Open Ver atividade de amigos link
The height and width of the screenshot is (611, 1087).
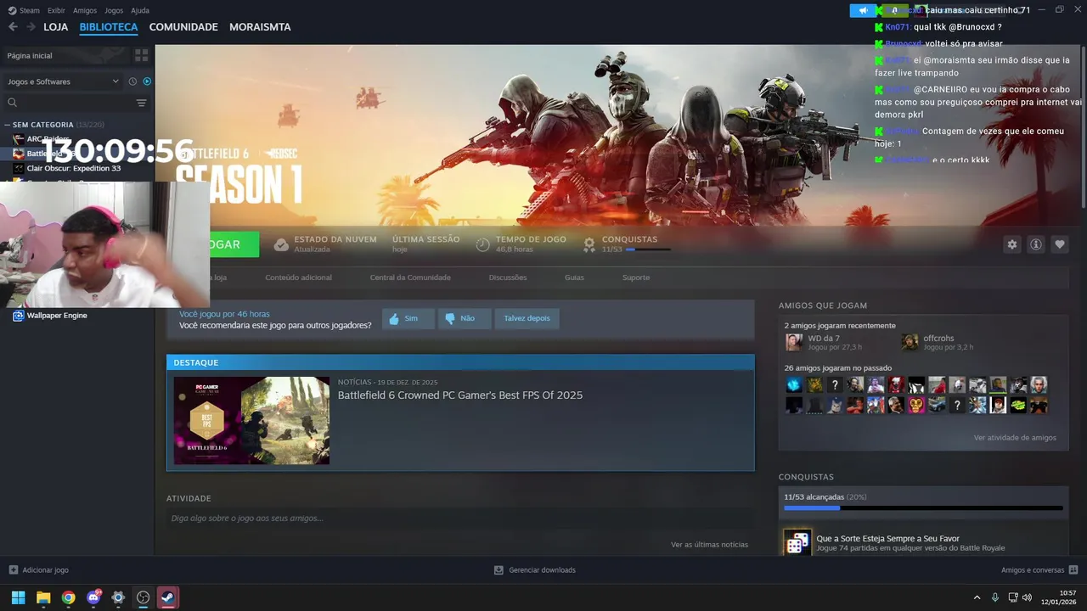coord(1015,438)
